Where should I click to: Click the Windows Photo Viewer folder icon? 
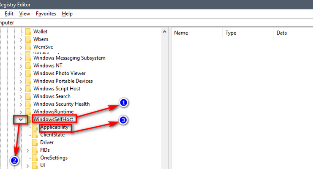point(28,74)
